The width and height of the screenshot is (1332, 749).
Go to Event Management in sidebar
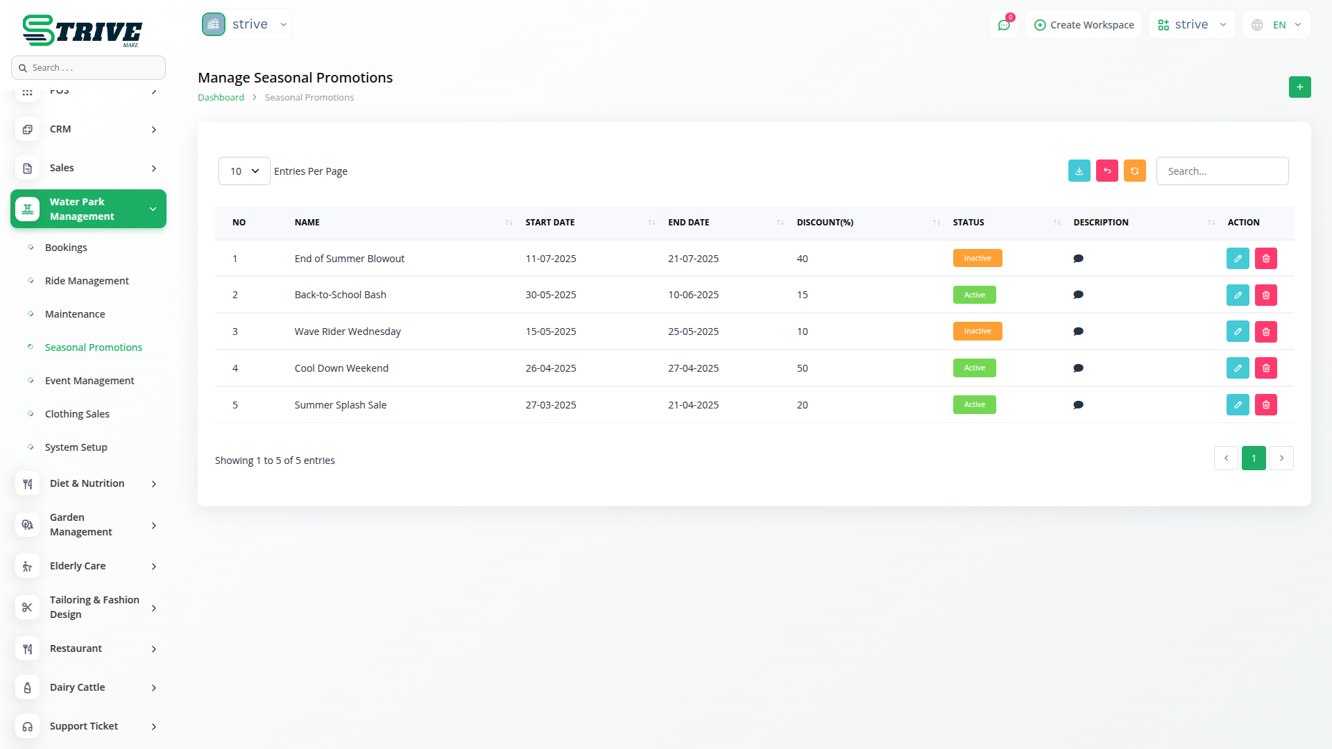tap(89, 381)
